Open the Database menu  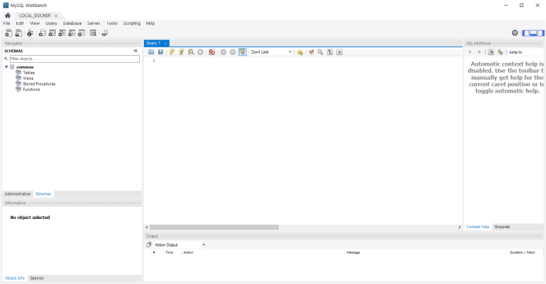(x=72, y=23)
